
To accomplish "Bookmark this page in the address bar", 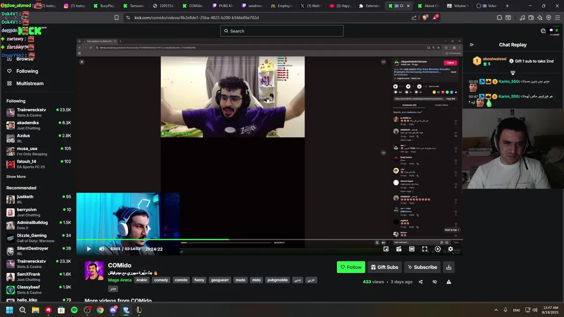I will click(x=116, y=18).
